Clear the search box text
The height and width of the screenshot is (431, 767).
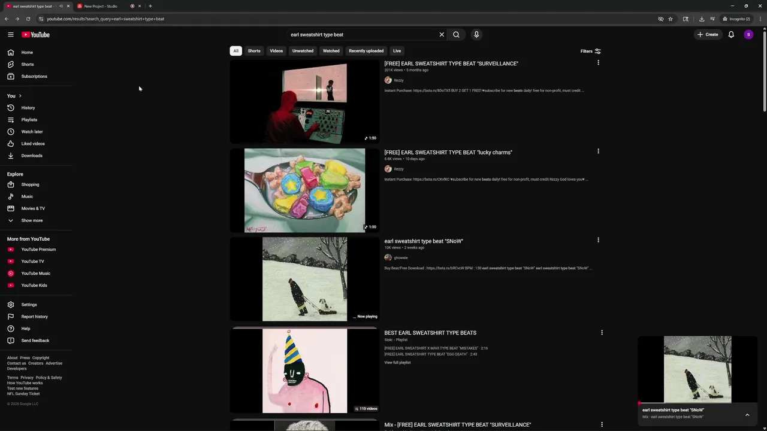click(x=442, y=35)
